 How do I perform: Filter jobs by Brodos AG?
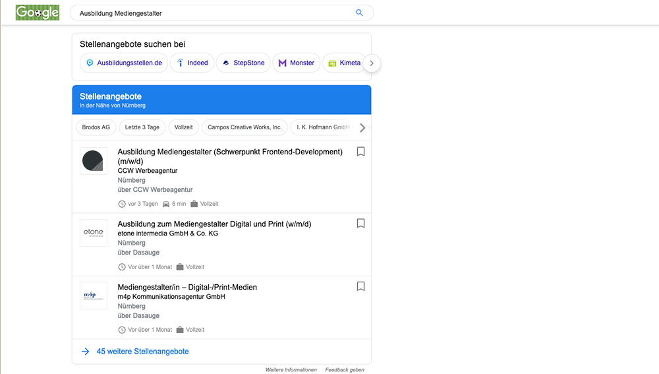point(96,127)
